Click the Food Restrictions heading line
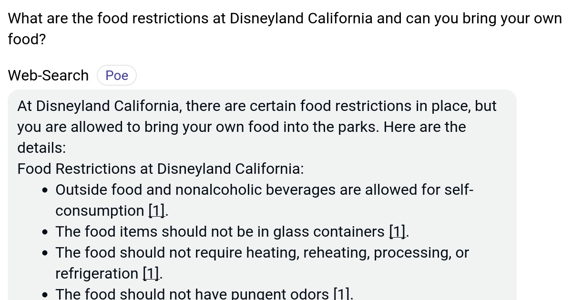The image size is (572, 300). (x=160, y=169)
